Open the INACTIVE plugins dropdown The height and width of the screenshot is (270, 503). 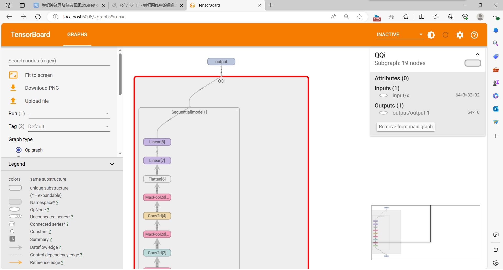[400, 35]
